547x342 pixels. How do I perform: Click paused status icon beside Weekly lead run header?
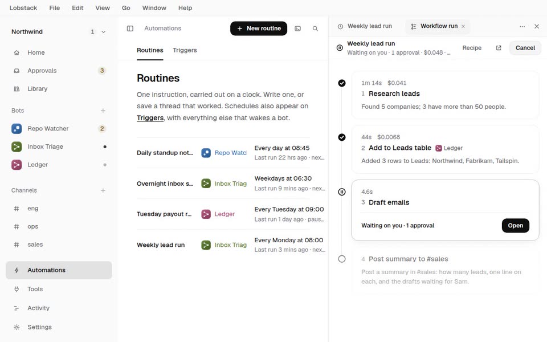(x=340, y=48)
